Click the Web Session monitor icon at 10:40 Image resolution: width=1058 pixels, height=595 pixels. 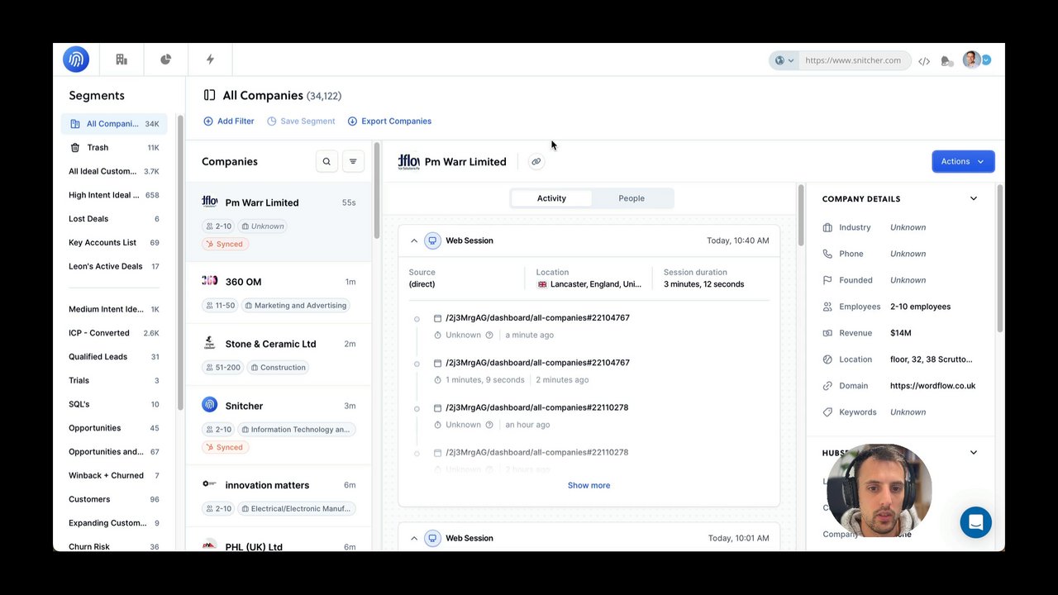click(x=432, y=240)
